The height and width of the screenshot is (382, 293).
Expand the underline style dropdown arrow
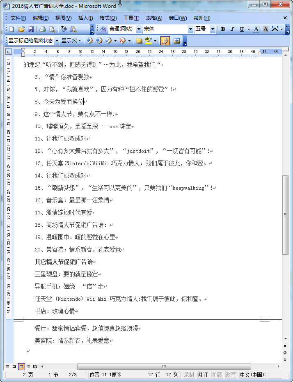(249, 29)
